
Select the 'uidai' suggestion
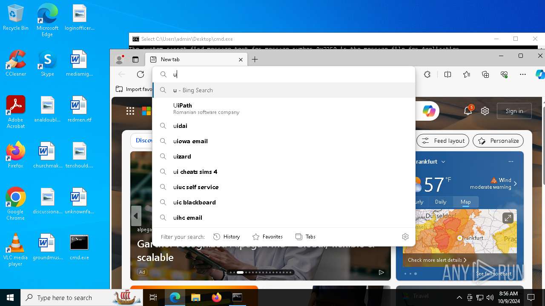pos(284,126)
